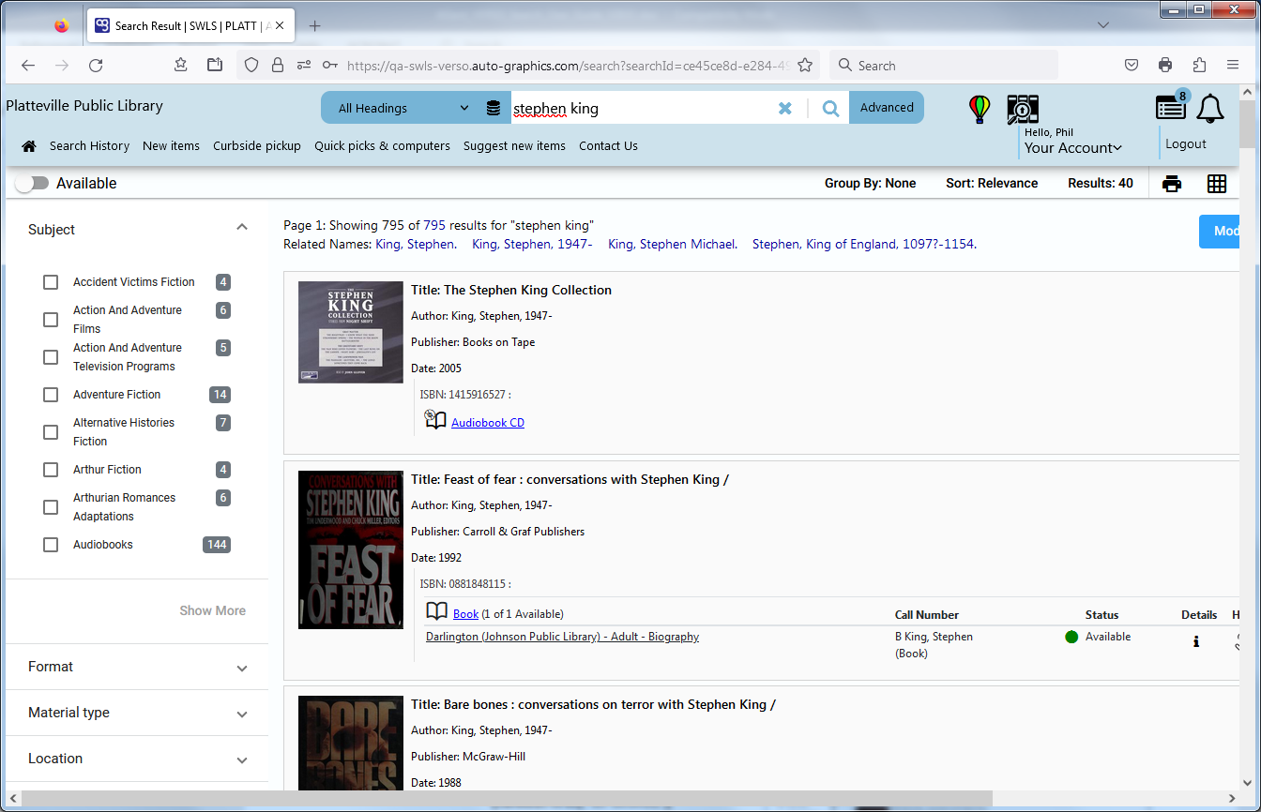Check Accident Victims Fiction subject
Image resolution: width=1261 pixels, height=812 pixels.
click(51, 282)
